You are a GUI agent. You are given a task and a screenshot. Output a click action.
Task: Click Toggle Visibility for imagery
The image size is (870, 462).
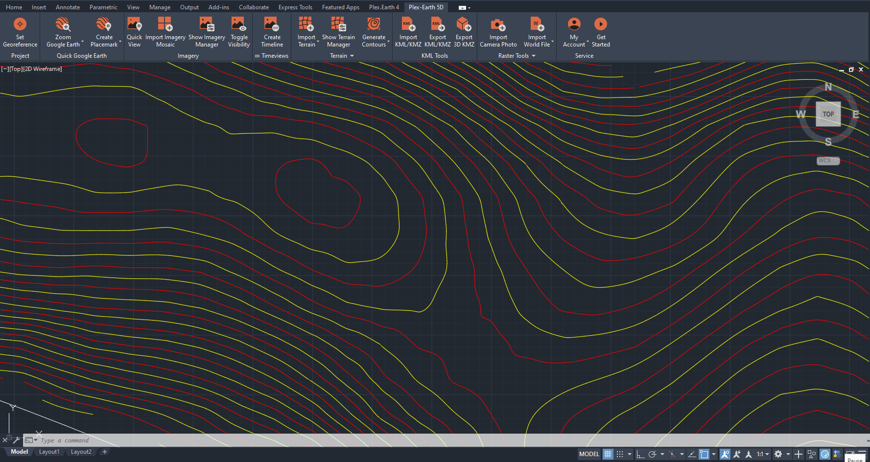(239, 32)
